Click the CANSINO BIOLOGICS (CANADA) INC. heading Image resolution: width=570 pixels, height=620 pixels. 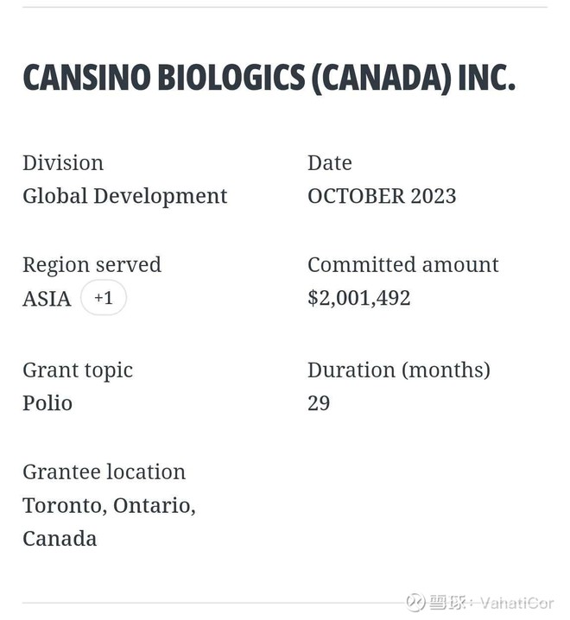[x=269, y=78]
